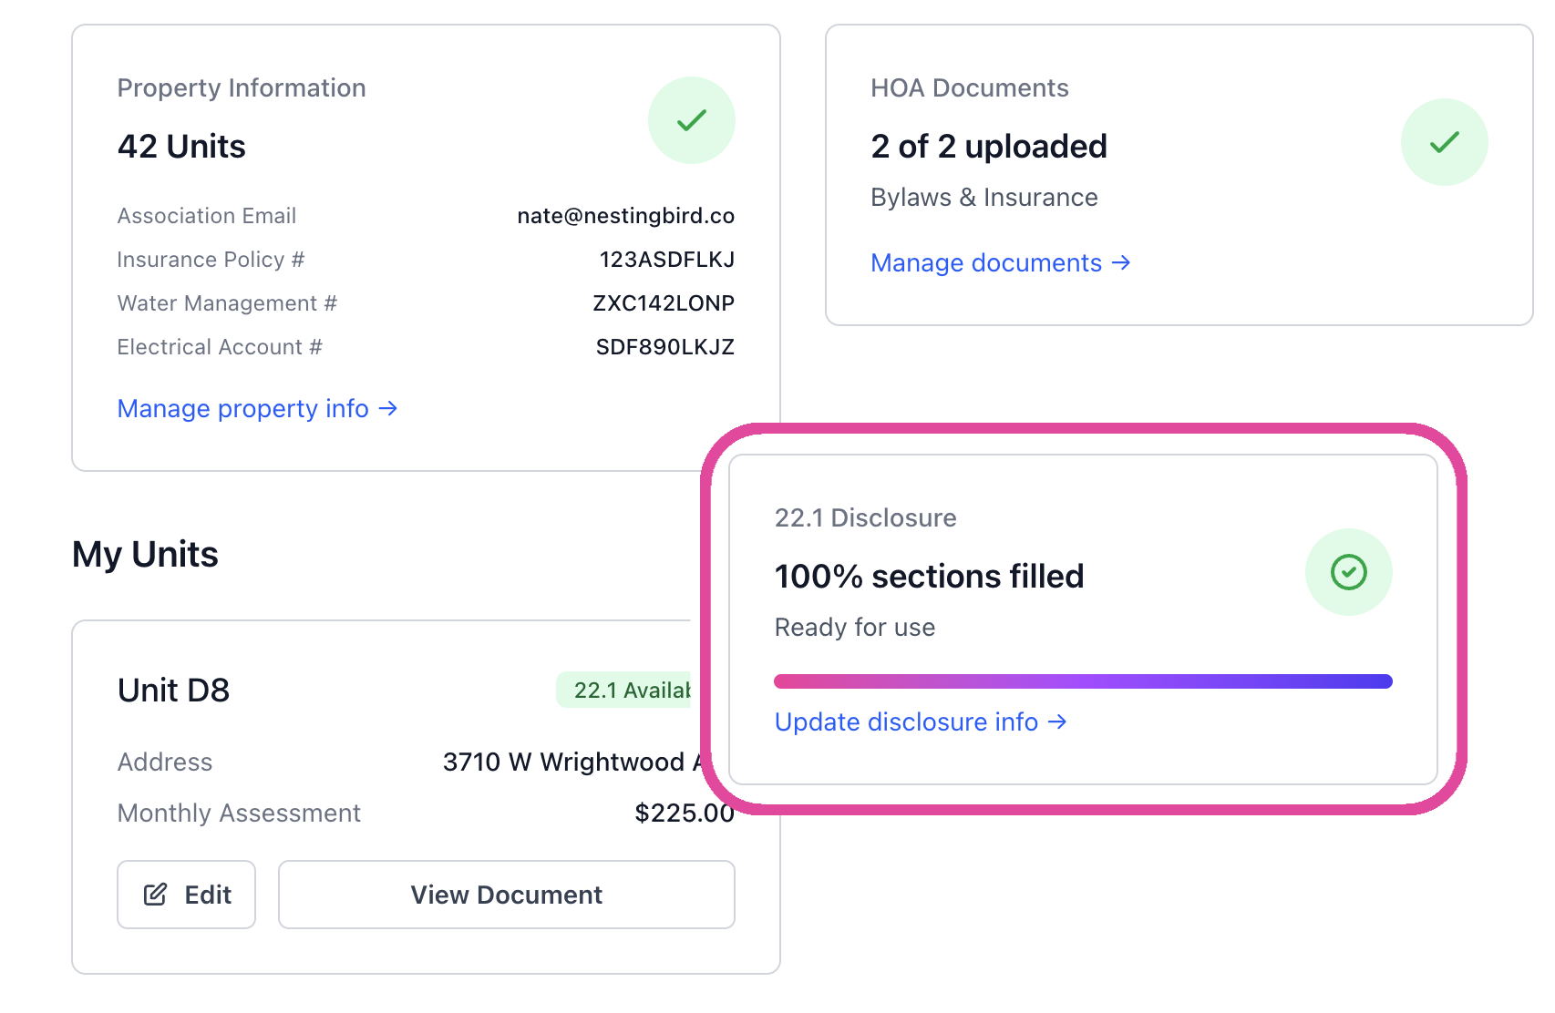Select the circled check icon on 22.1 Disclosure
Screen dimensions: 1555x1013
(1348, 572)
